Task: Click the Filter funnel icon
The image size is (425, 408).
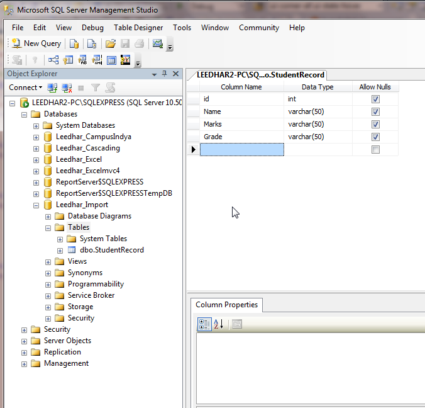Action: point(96,88)
